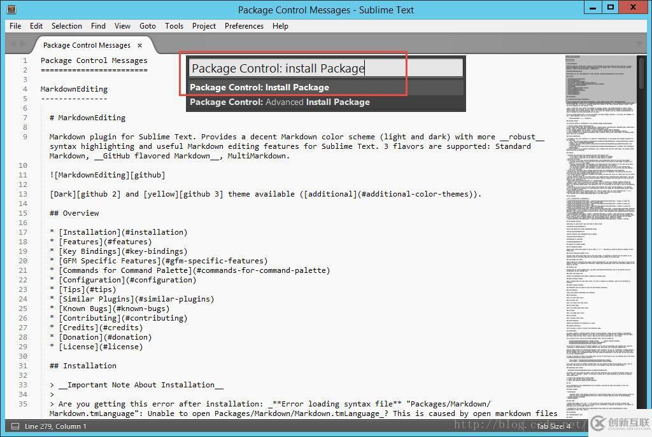Click line number 15 in gutter
This screenshot has height=437, width=652.
click(22, 213)
